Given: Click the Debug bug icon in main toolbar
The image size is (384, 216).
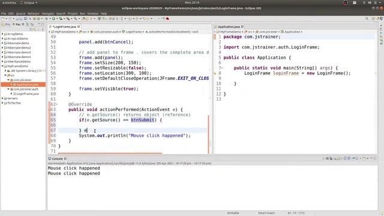Looking at the screenshot, I should [46, 19].
